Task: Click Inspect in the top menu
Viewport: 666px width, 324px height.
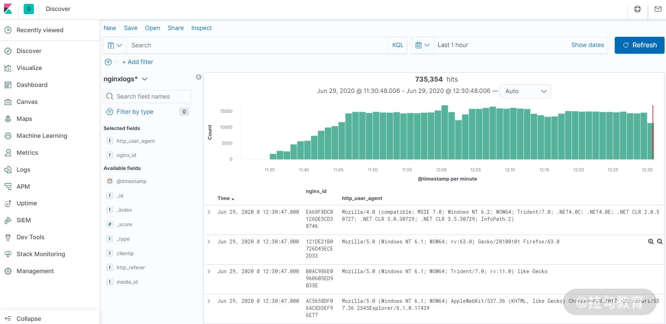Action: click(202, 28)
